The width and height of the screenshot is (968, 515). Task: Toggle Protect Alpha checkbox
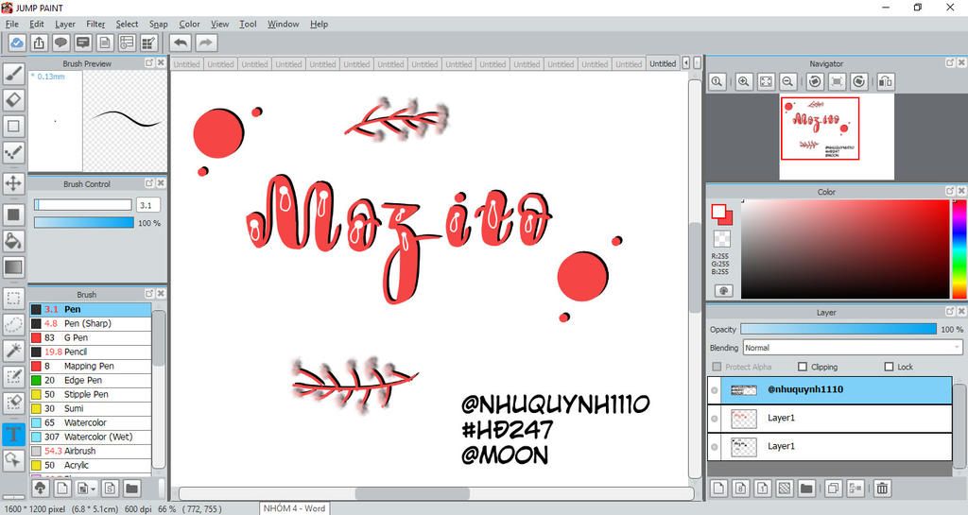[717, 367]
